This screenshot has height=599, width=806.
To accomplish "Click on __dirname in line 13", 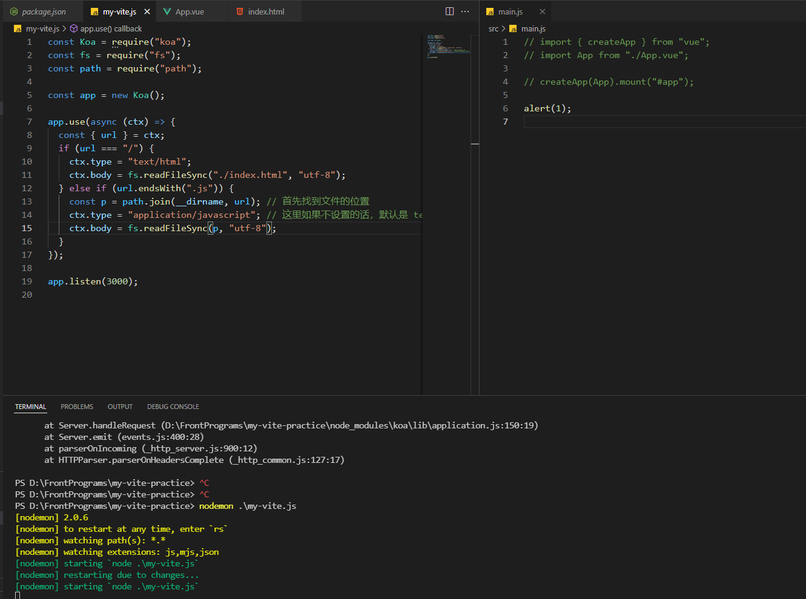I will pos(200,201).
